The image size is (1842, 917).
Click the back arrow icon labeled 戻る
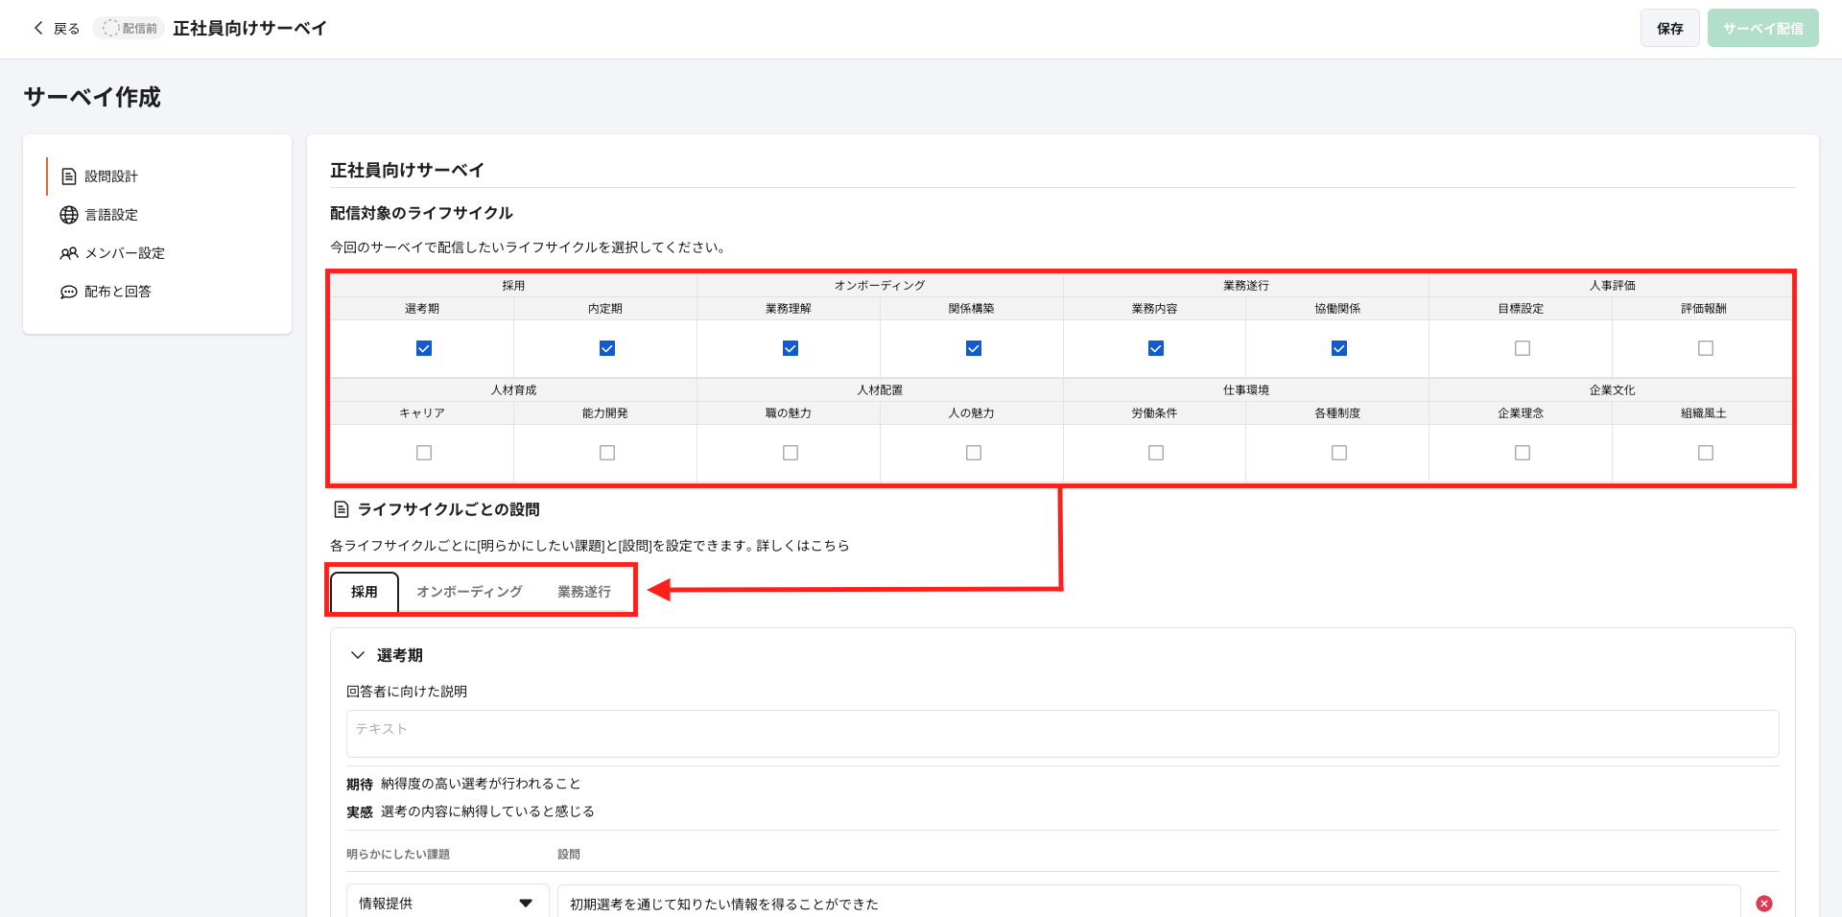coord(38,29)
